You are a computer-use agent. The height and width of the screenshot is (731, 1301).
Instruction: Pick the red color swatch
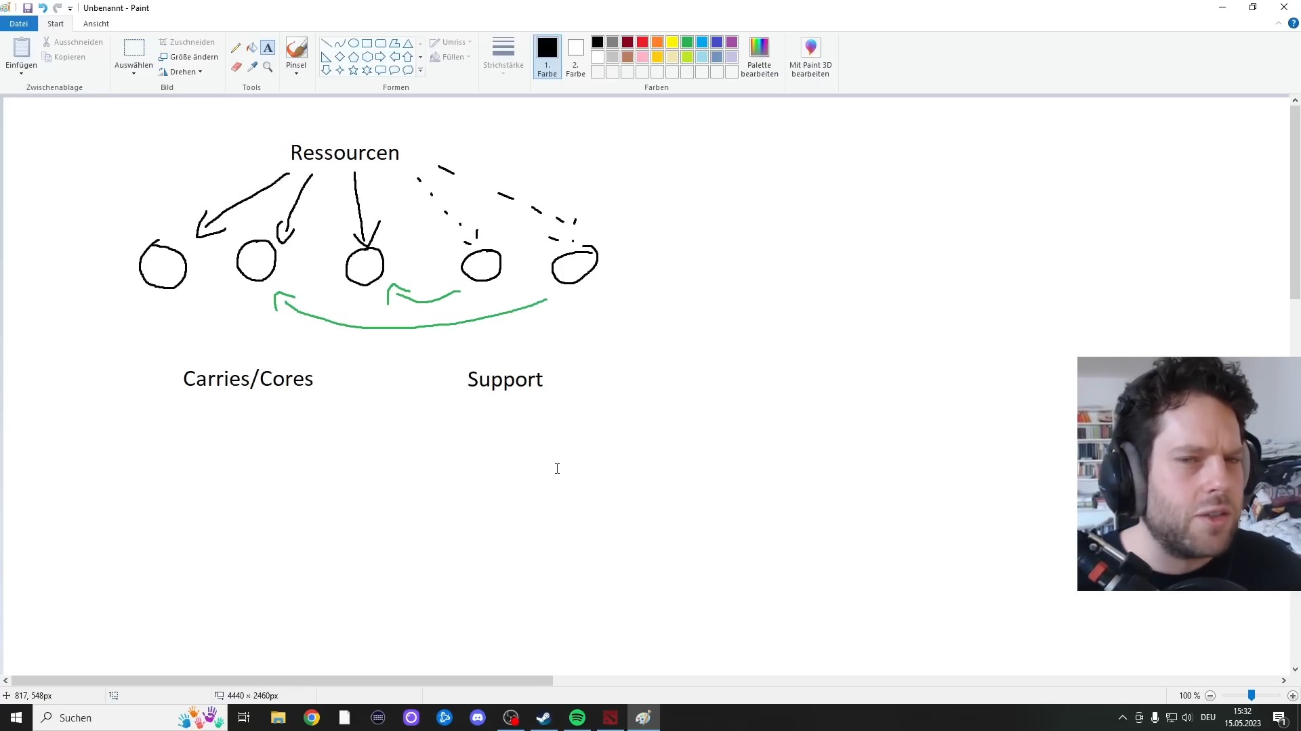[x=642, y=42]
